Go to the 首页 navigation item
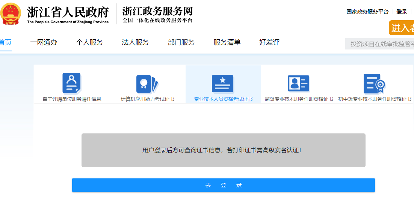The height and width of the screenshot is (199, 414). [5, 42]
